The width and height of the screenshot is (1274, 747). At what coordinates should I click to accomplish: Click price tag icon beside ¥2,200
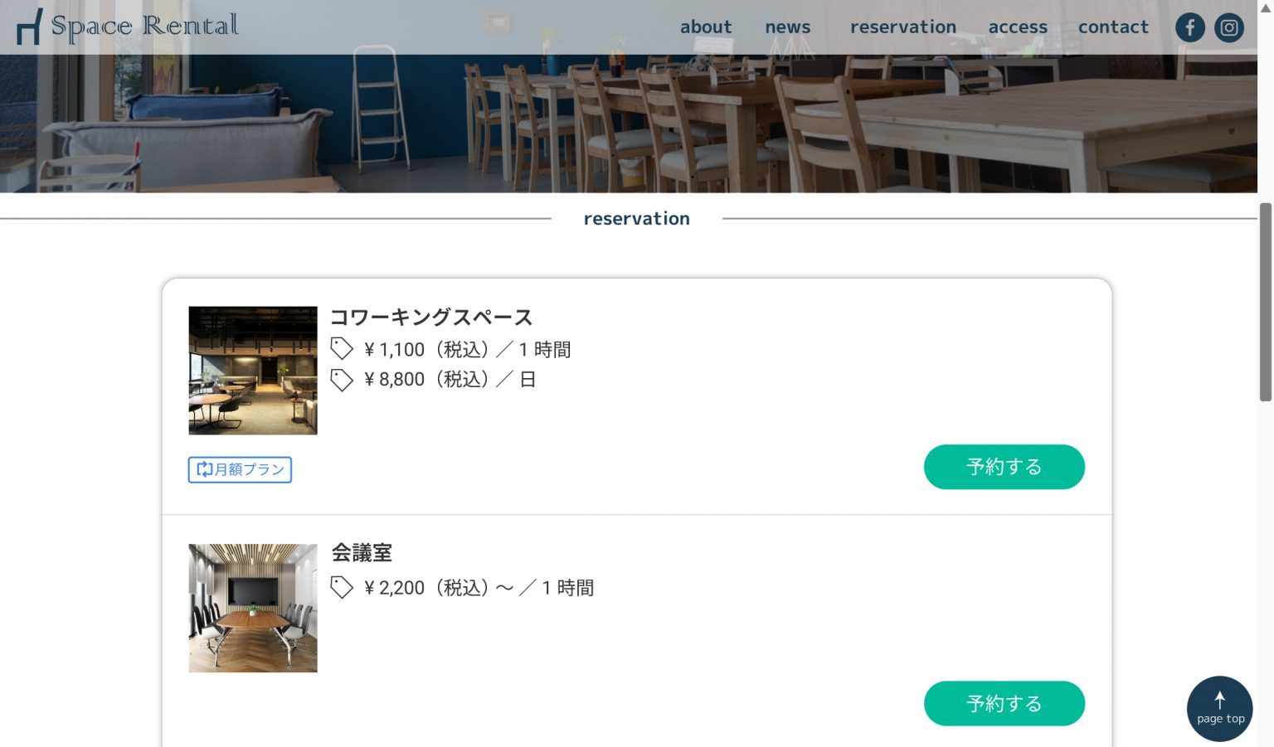tap(342, 588)
